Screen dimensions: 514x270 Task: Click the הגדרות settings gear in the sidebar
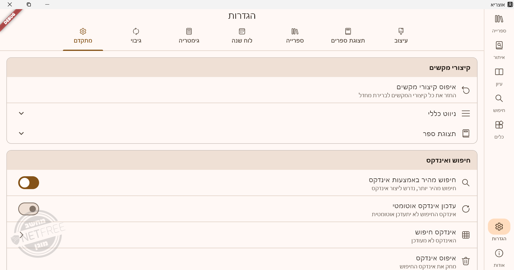point(499,227)
